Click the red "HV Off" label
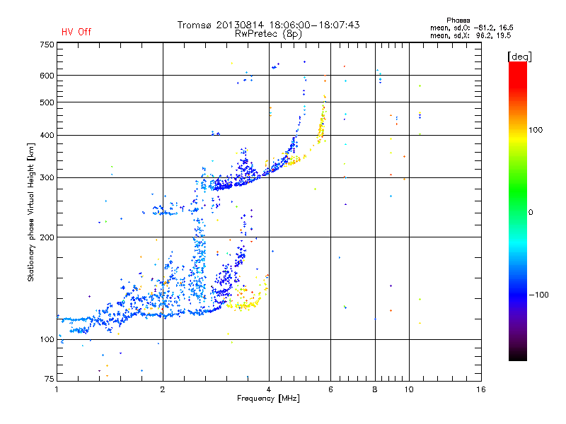The image size is (566, 424). (x=76, y=32)
